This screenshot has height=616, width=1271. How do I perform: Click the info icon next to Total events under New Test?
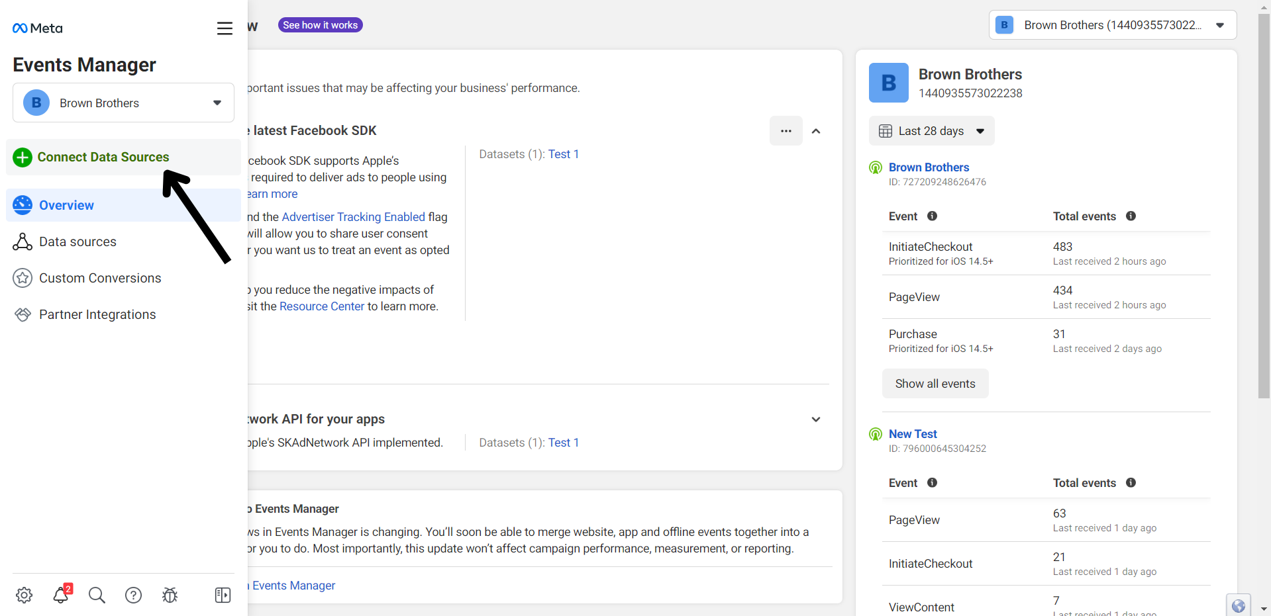point(1131,482)
